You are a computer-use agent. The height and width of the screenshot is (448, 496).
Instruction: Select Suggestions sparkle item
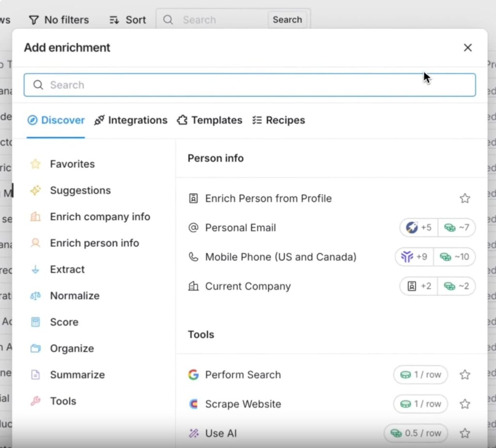[80, 190]
